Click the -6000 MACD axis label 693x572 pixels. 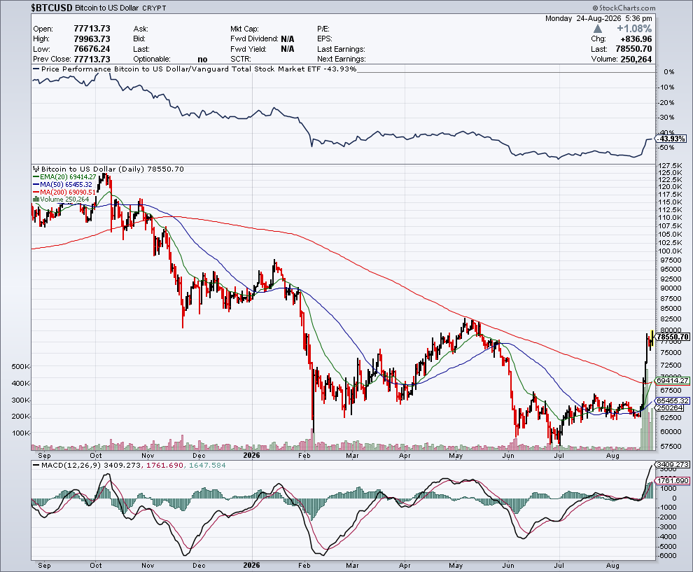(667, 556)
